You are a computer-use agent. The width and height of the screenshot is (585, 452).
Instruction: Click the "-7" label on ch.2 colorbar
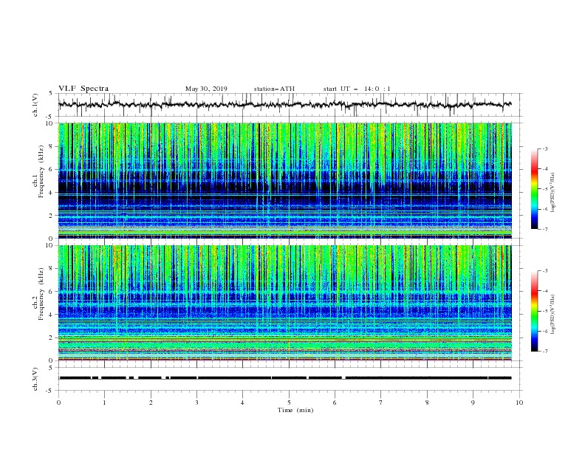[x=544, y=351]
